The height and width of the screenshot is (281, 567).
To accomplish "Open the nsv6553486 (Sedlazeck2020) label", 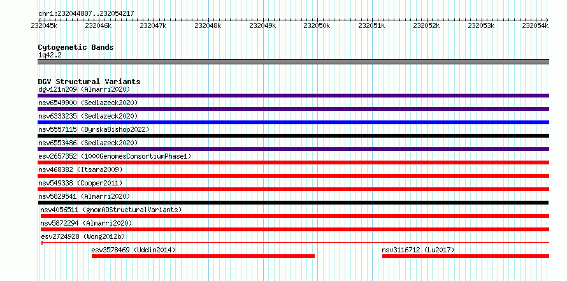I will pyautogui.click(x=88, y=143).
